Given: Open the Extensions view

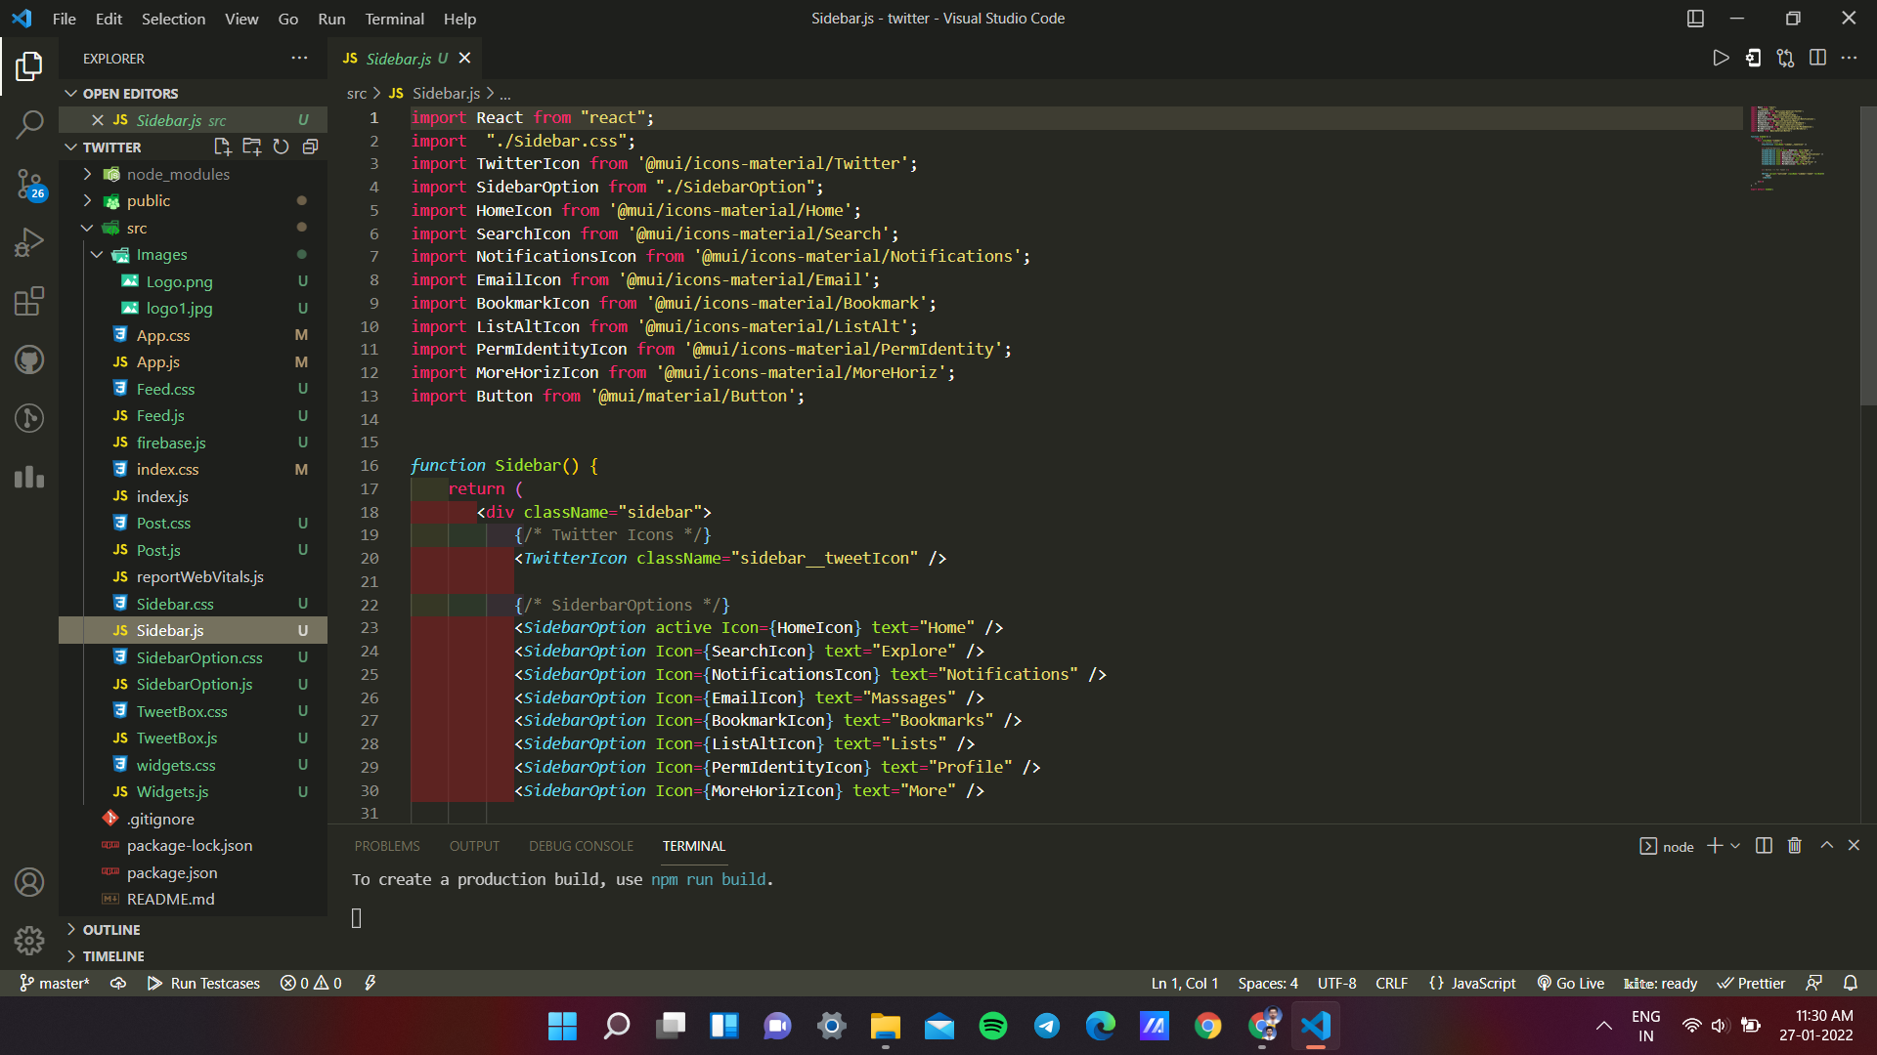Looking at the screenshot, I should coord(29,301).
